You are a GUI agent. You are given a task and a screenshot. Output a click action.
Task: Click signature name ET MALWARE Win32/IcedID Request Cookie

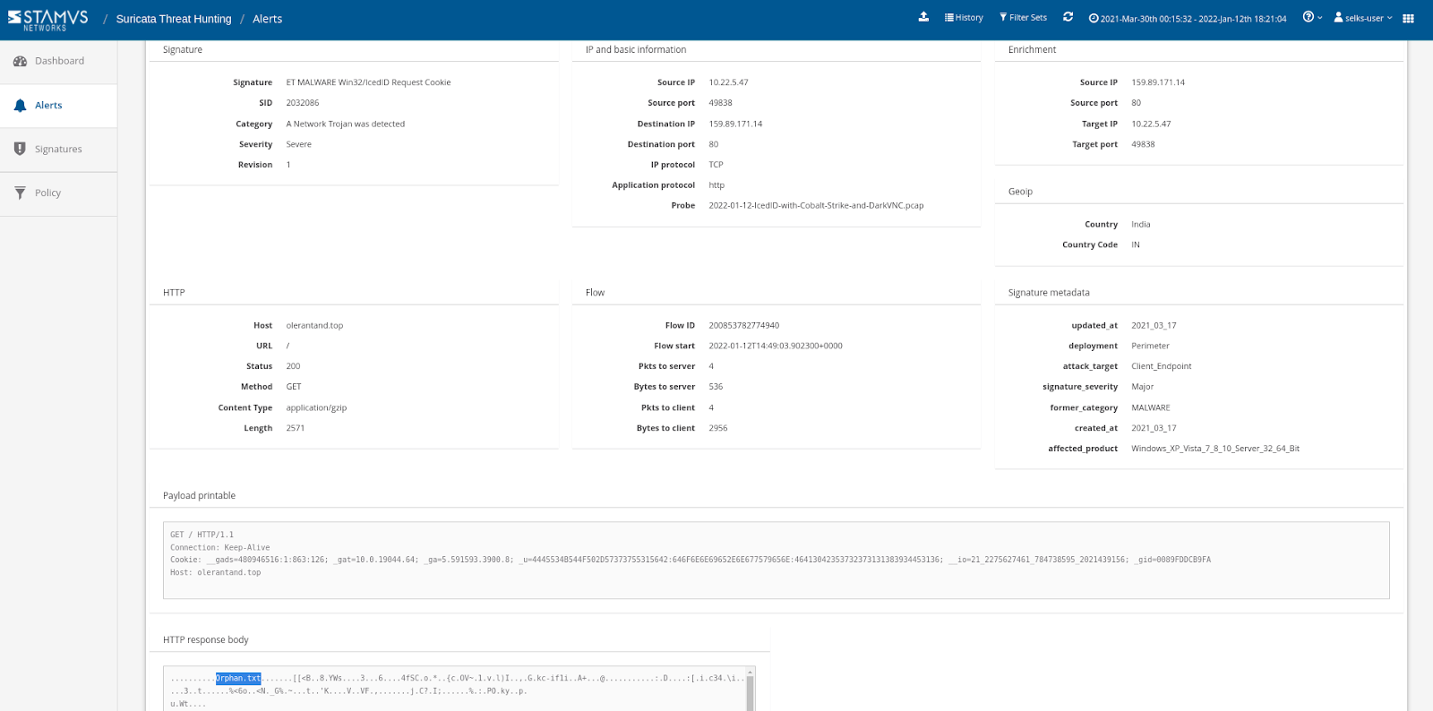tap(368, 82)
